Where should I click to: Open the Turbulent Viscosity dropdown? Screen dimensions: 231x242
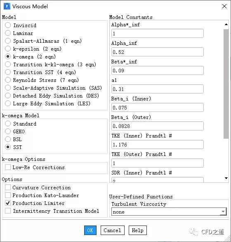[169, 212]
